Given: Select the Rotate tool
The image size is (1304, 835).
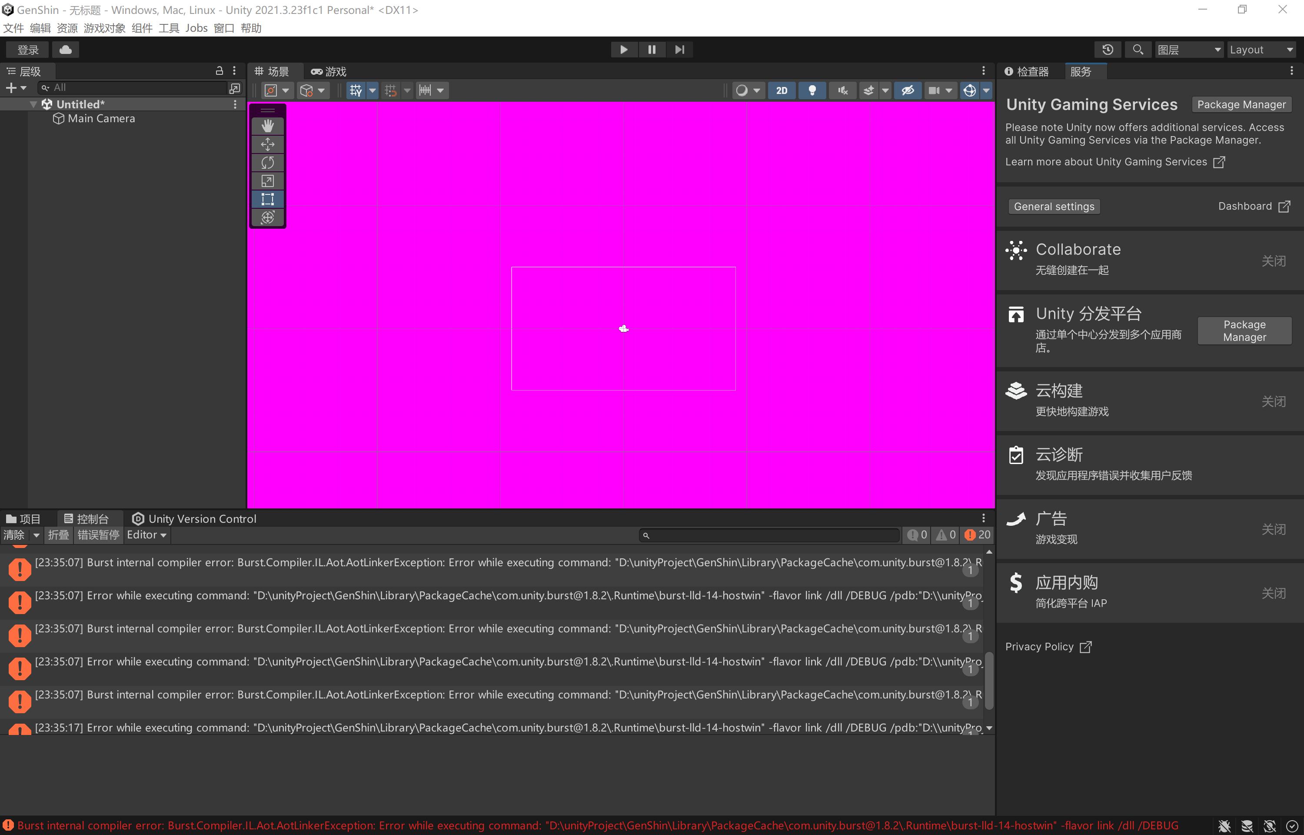Looking at the screenshot, I should tap(268, 163).
